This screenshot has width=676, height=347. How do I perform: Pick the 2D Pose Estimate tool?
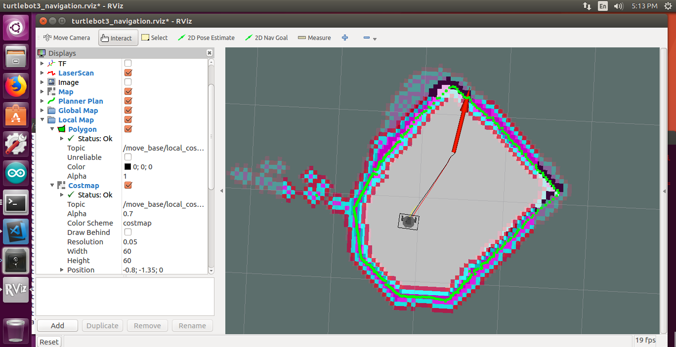[x=206, y=38]
